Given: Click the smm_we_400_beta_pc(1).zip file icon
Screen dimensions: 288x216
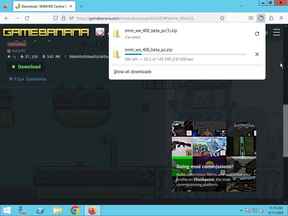Looking at the screenshot, I should [117, 34].
